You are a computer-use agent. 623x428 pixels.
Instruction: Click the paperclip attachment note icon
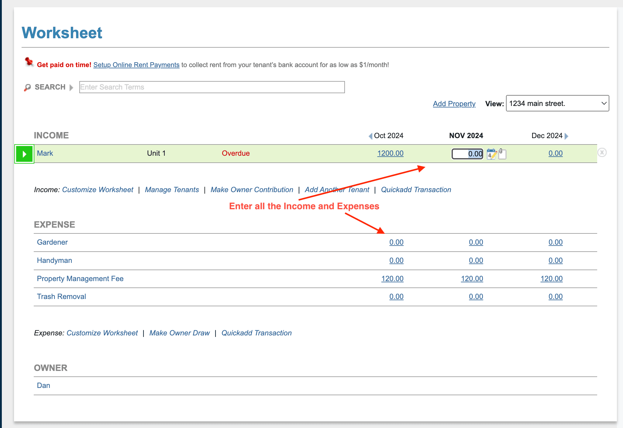[x=502, y=154]
